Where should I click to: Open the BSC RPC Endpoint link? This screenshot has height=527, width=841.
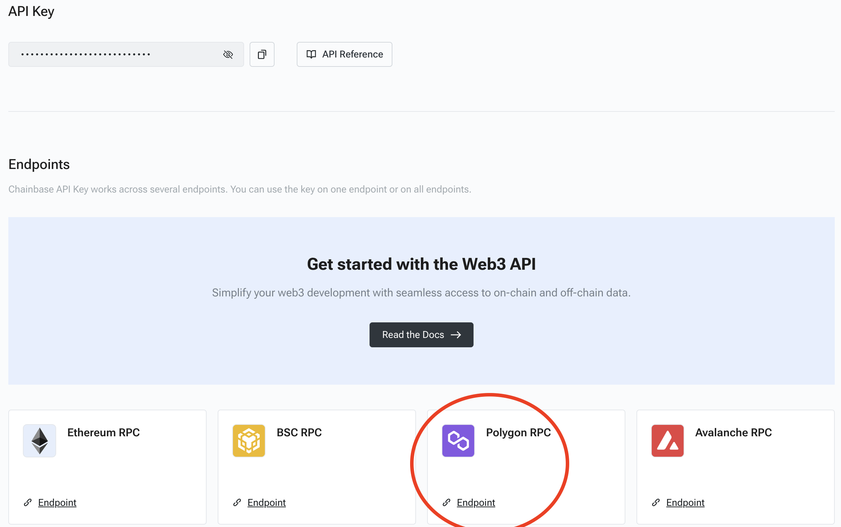[x=266, y=502]
